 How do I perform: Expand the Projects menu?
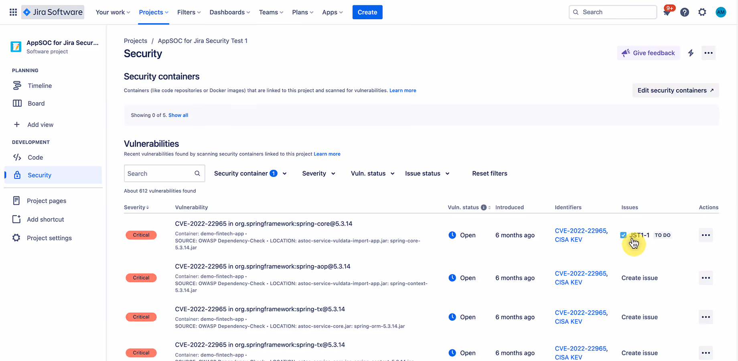pos(154,12)
